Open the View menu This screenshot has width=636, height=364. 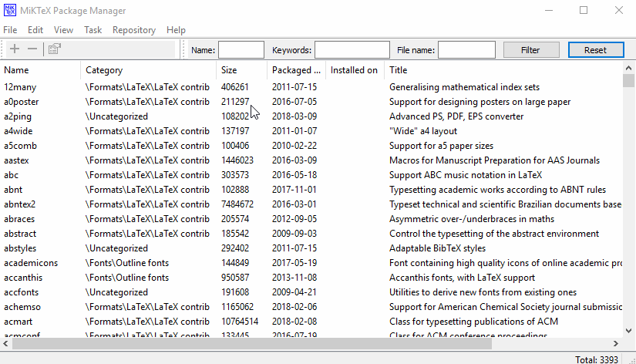coord(63,30)
